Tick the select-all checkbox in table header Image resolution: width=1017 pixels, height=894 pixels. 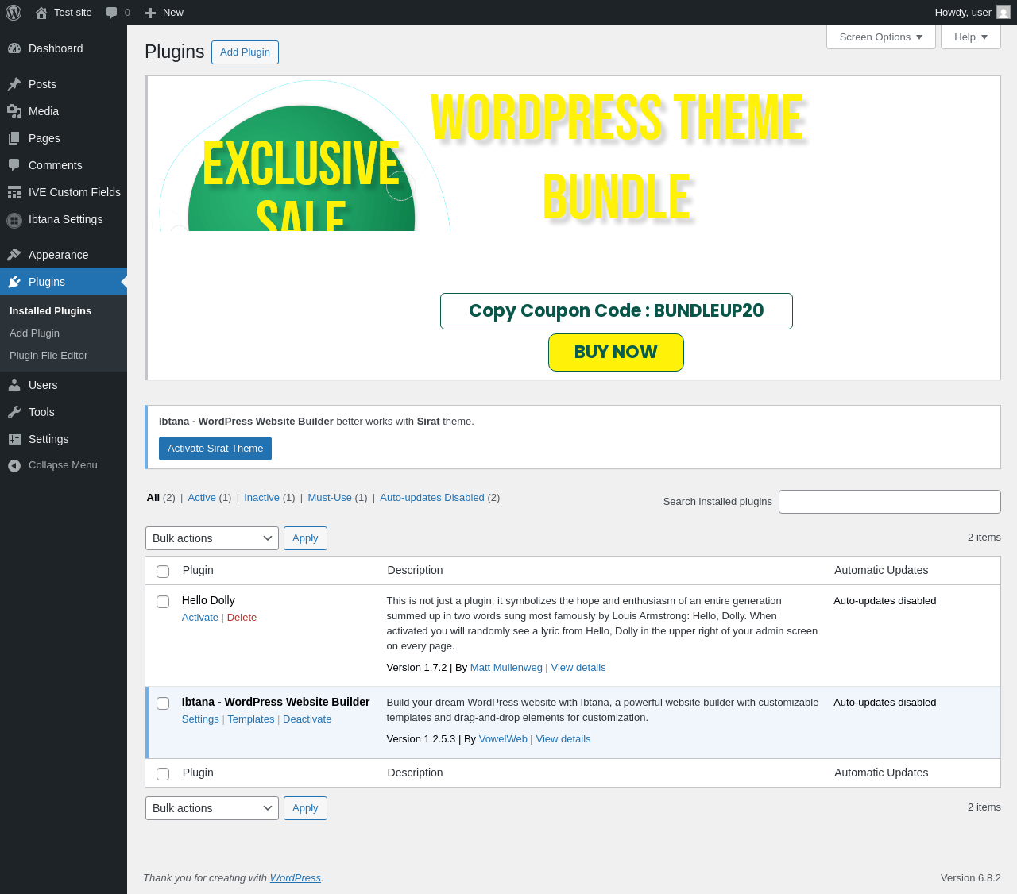tap(163, 572)
